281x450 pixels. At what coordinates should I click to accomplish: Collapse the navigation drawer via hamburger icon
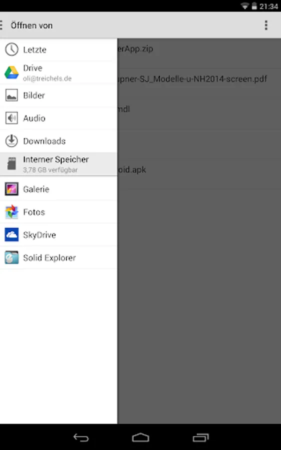(x=1, y=25)
